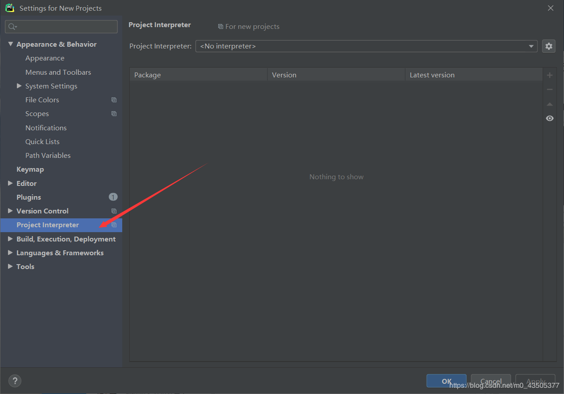Click the Plugins update badge showing 1
564x394 pixels.
click(113, 197)
